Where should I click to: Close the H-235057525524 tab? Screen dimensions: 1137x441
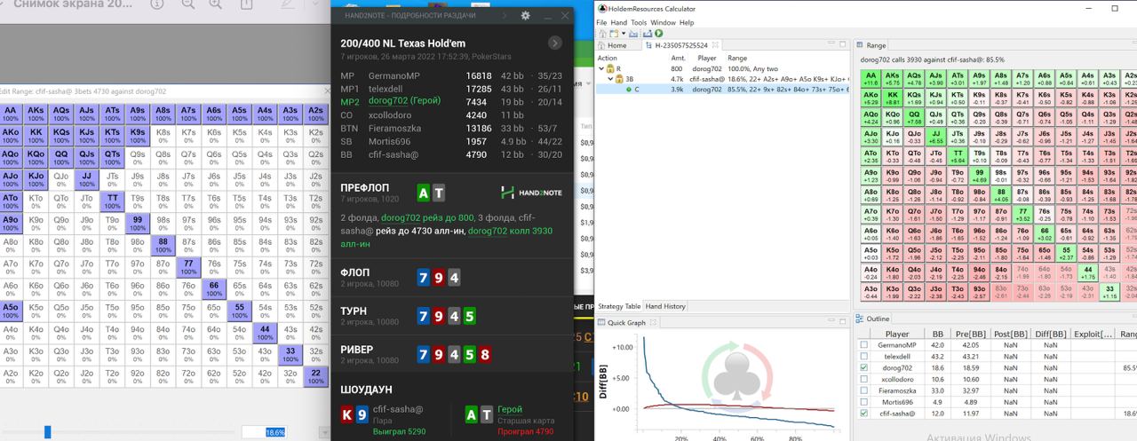click(715, 44)
